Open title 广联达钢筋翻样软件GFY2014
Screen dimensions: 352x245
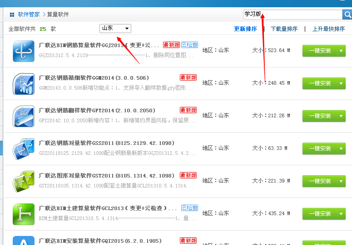tap(97, 110)
